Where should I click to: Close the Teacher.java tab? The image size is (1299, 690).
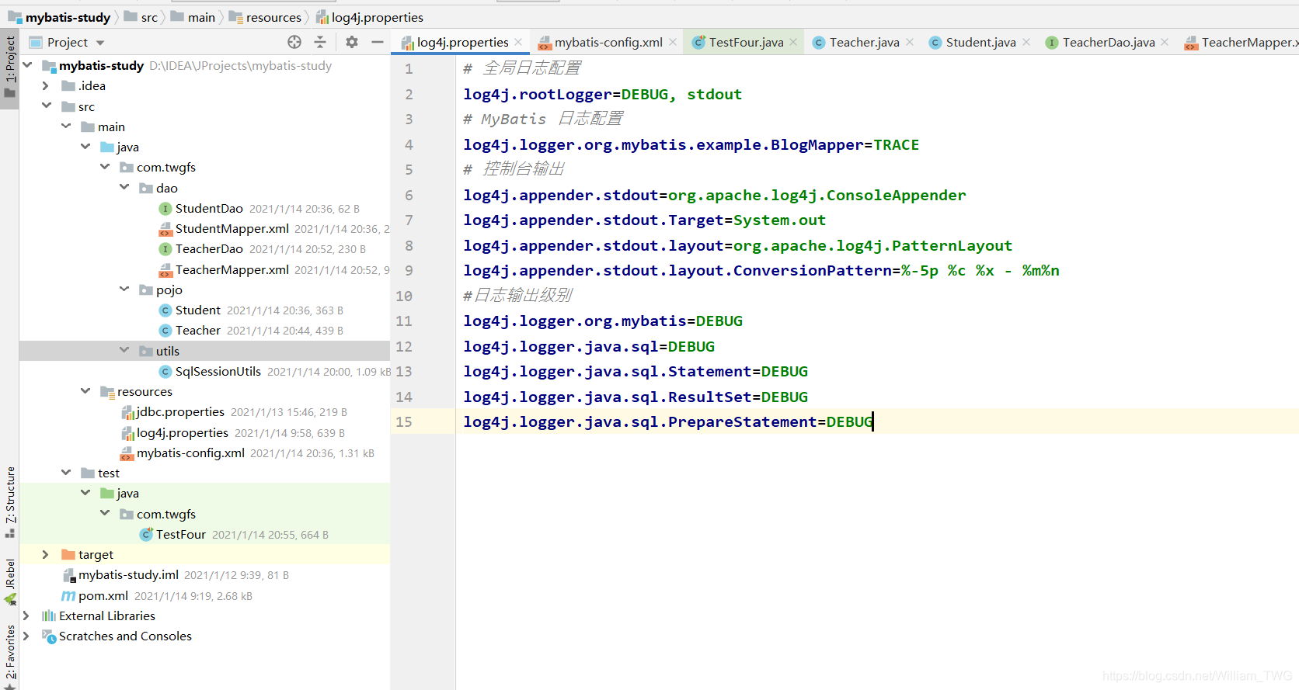point(910,42)
